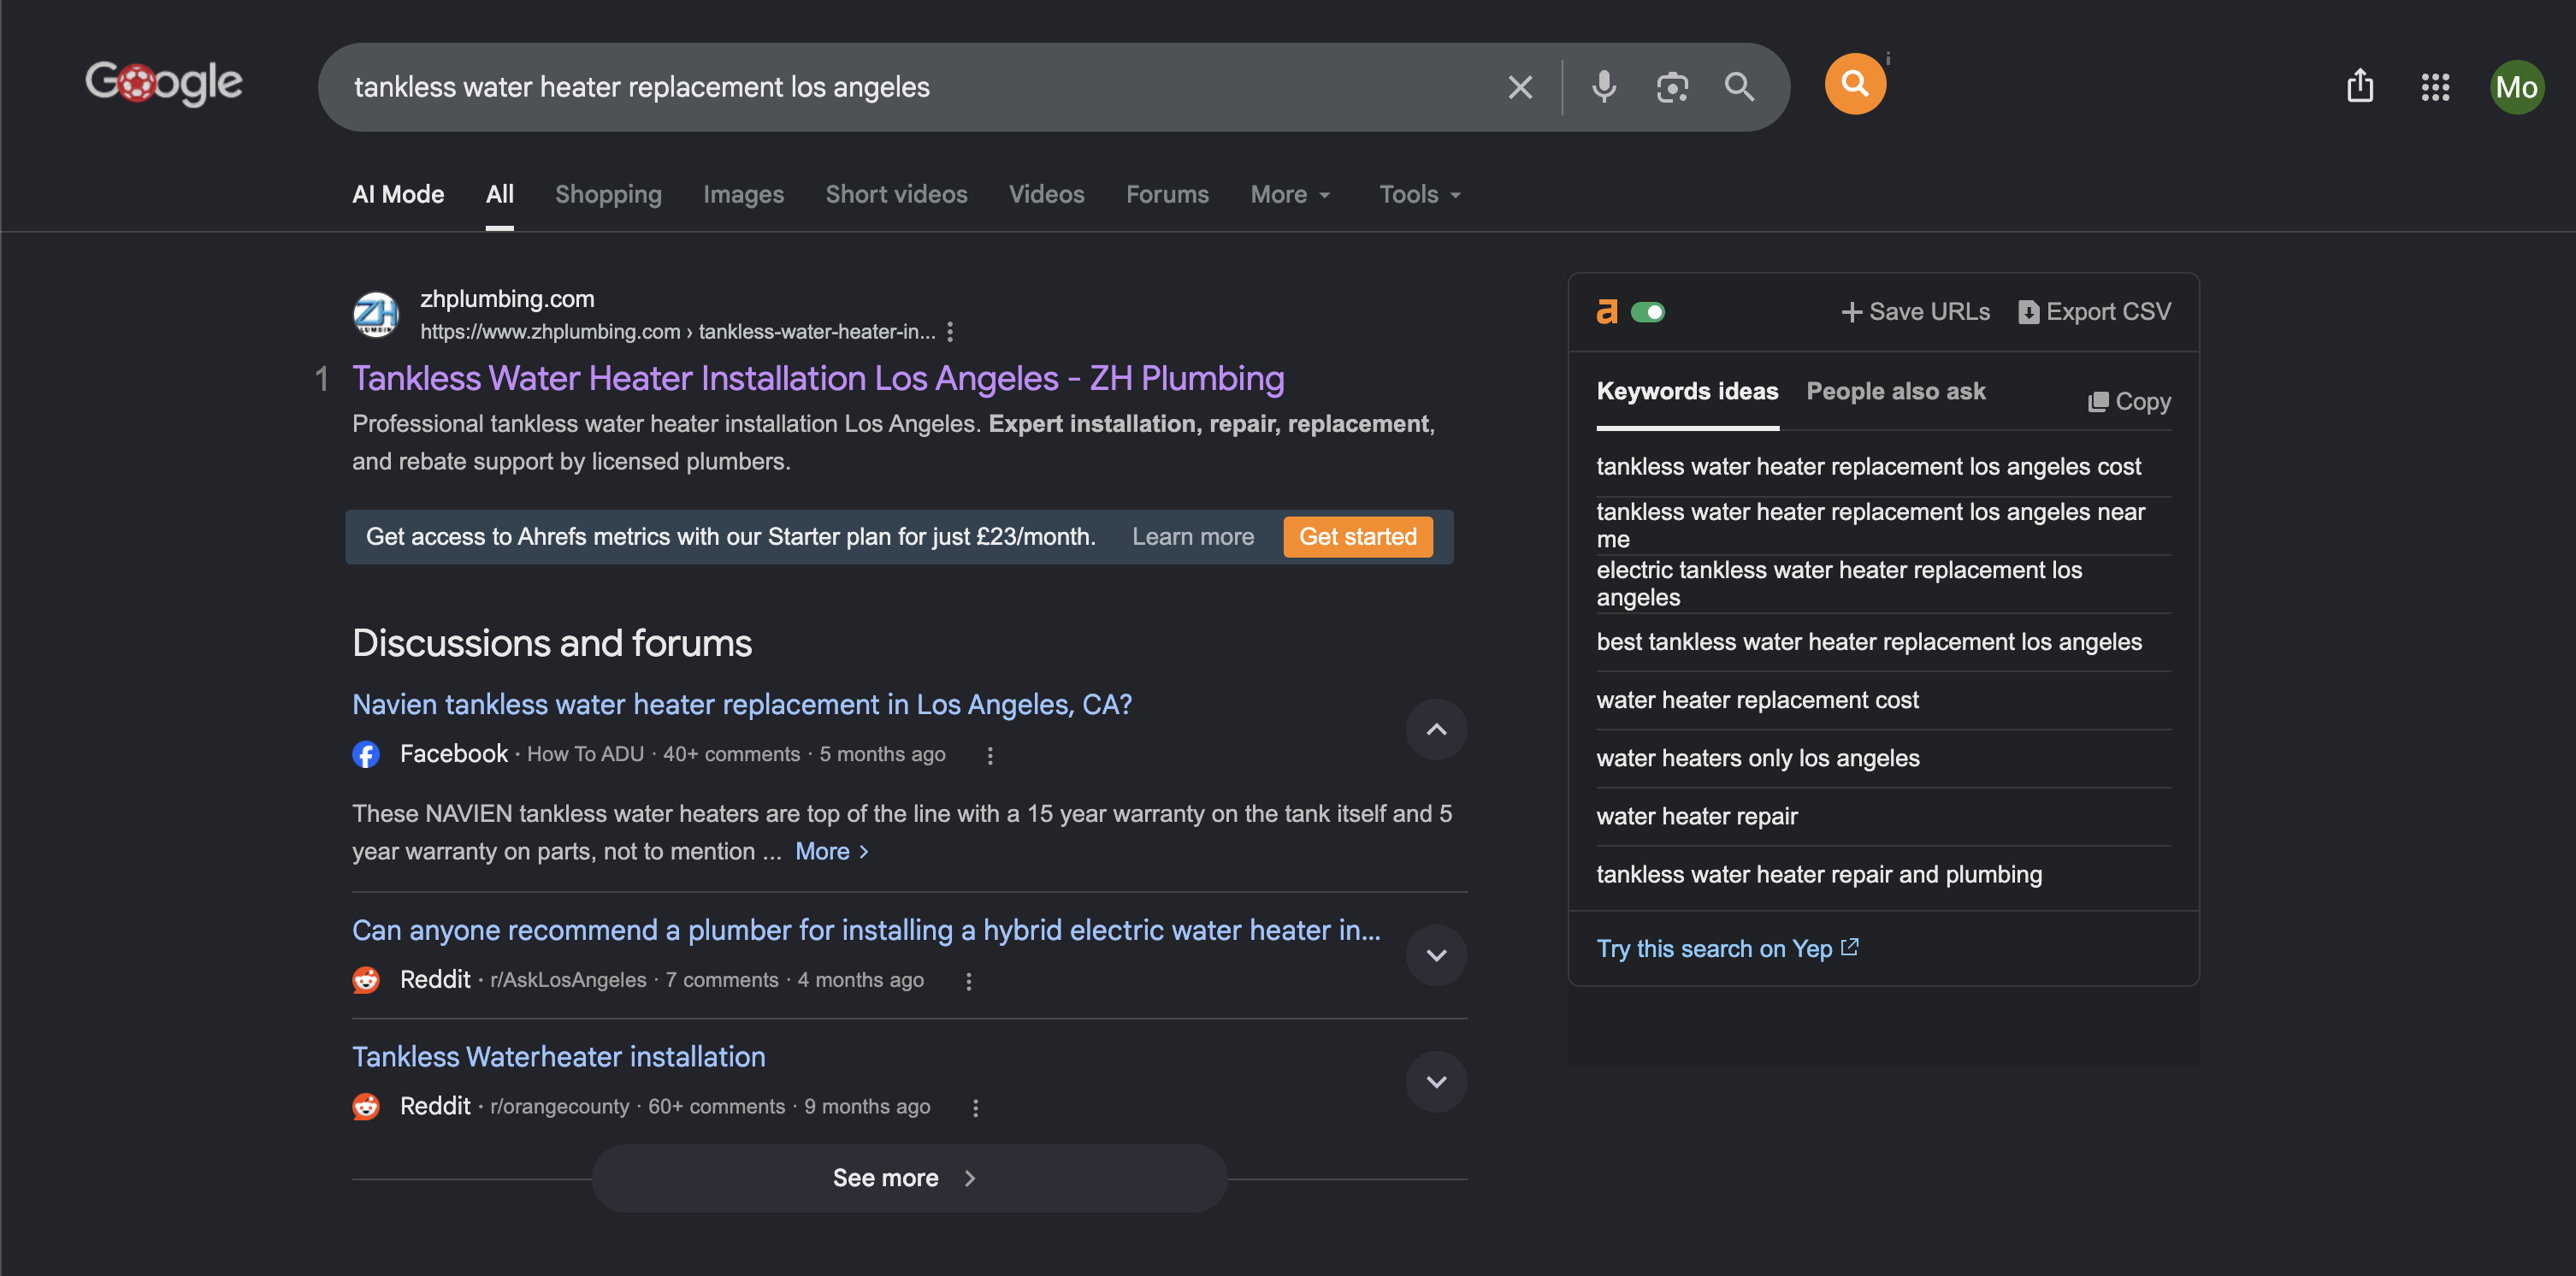Image resolution: width=2576 pixels, height=1276 pixels.
Task: Click the orange Ahrefs logo in sidebar
Action: [1607, 312]
